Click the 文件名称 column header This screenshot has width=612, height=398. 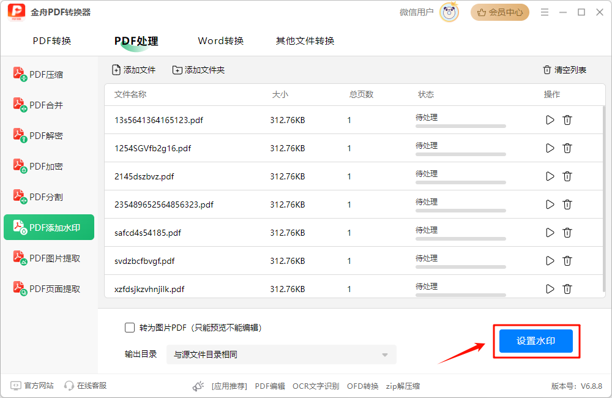click(x=130, y=94)
